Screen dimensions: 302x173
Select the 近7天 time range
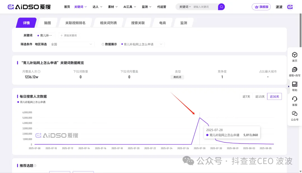pyautogui.click(x=246, y=97)
